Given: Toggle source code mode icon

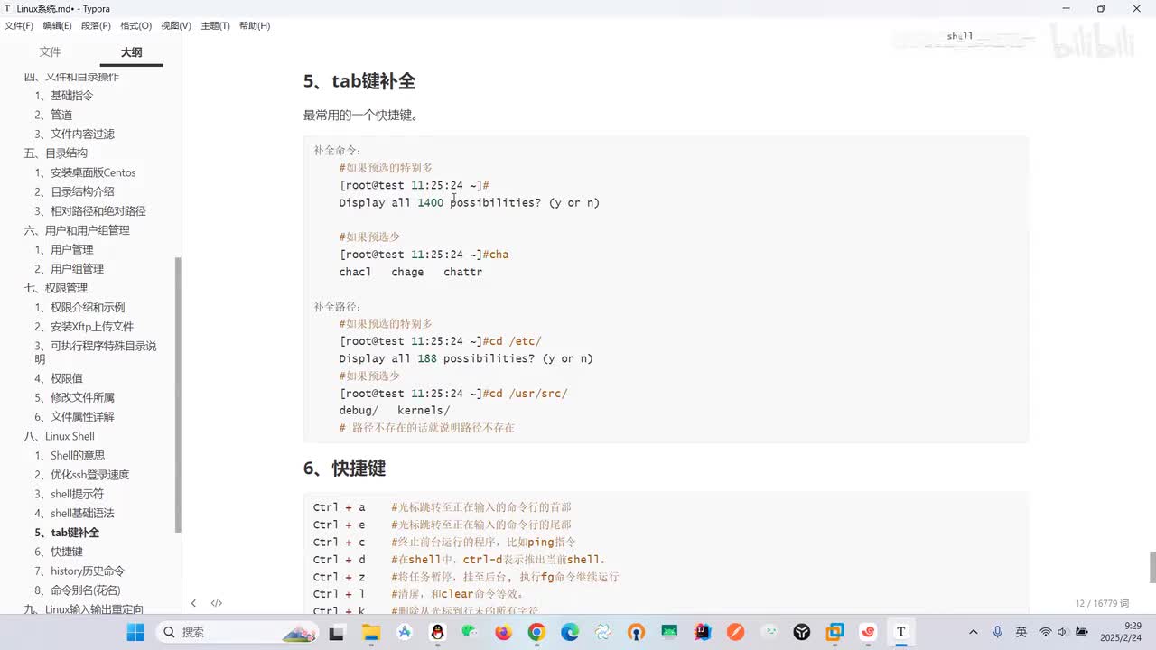Looking at the screenshot, I should [217, 603].
